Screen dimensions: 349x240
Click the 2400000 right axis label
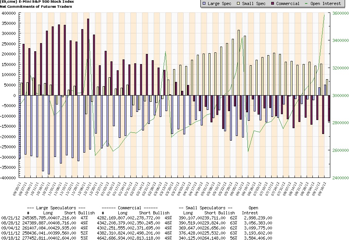[x=340, y=177]
